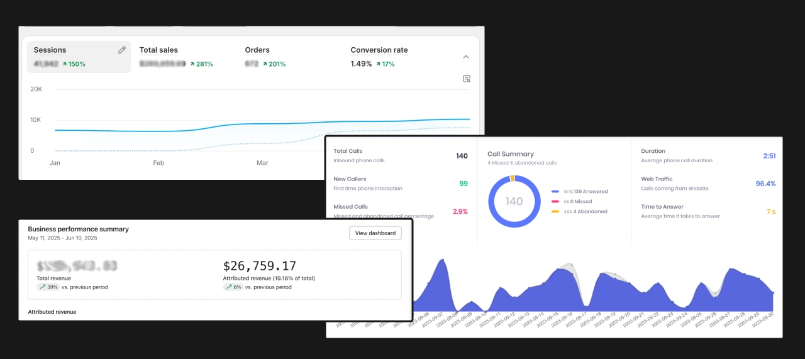Click the Feb label on the sessions chart
This screenshot has width=805, height=359.
point(158,163)
